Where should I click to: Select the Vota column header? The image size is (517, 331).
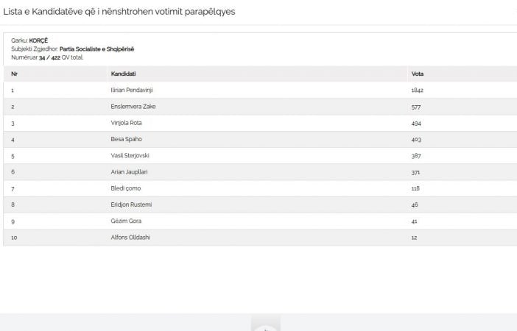418,74
